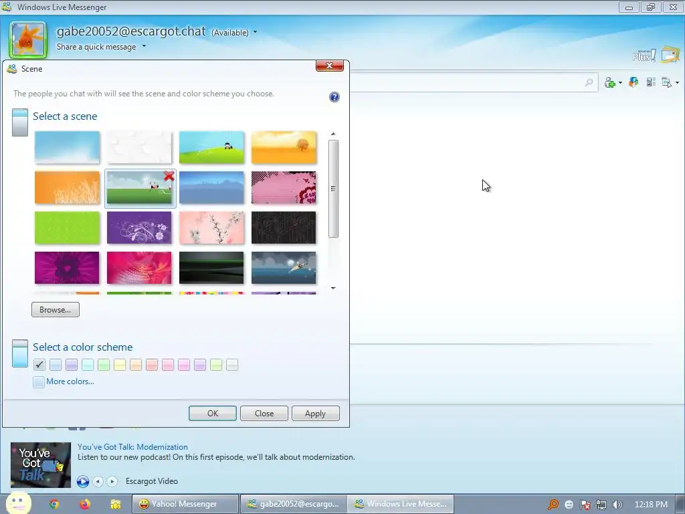Switch to gabe20052@escargo... taskbar window
This screenshot has height=514, width=685.
pyautogui.click(x=293, y=504)
